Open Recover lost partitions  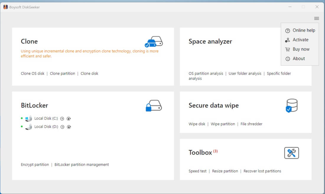(x=262, y=171)
